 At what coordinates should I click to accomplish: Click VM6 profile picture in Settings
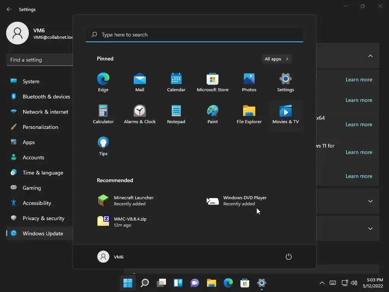pos(17,33)
